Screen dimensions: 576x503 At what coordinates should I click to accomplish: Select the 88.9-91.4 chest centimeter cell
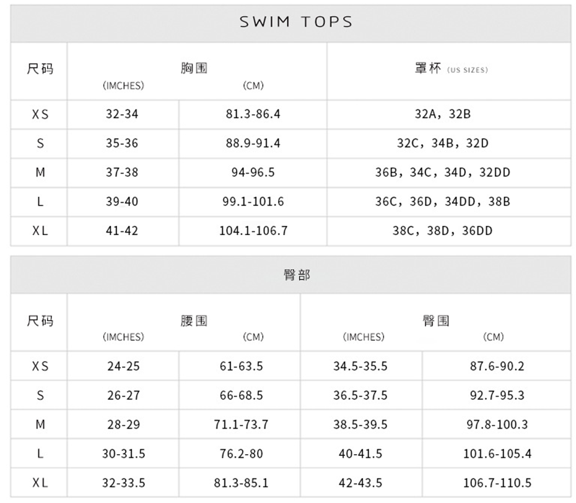coord(253,144)
